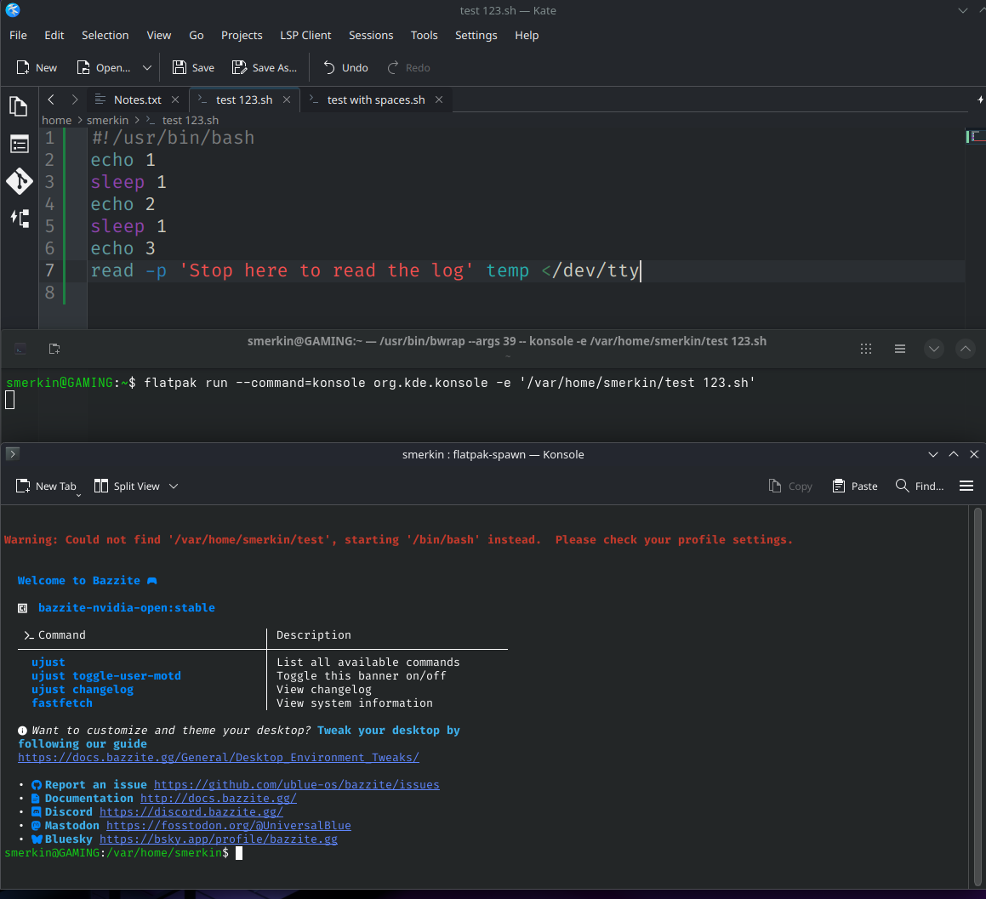Click Find in Konsole toolbar
The height and width of the screenshot is (899, 986).
pyautogui.click(x=920, y=486)
